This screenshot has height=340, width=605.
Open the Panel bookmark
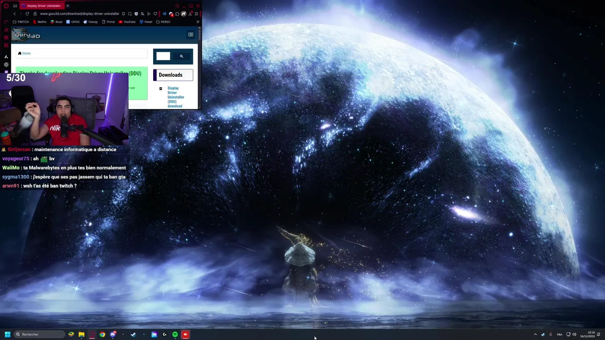146,22
